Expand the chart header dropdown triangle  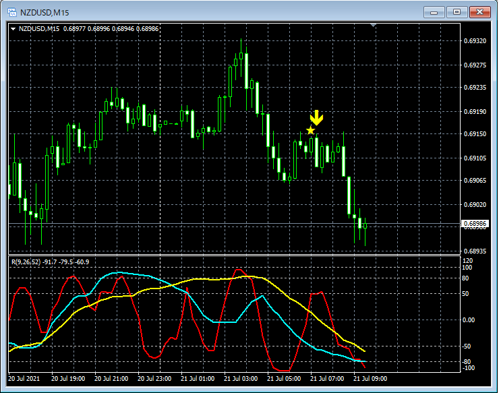tap(13, 29)
